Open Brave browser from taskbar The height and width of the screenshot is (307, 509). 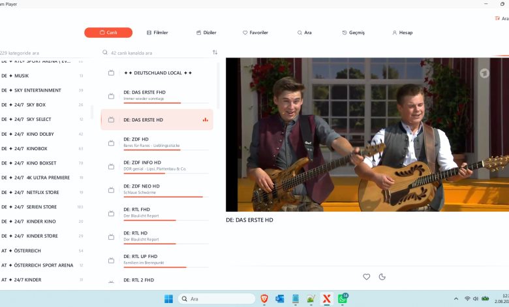point(264,299)
